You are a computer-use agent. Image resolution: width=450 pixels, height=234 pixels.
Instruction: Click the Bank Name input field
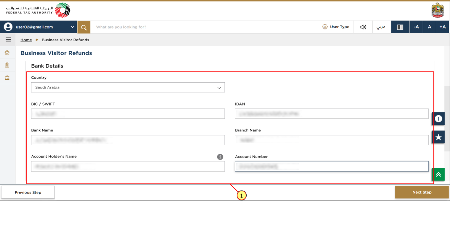point(128,140)
